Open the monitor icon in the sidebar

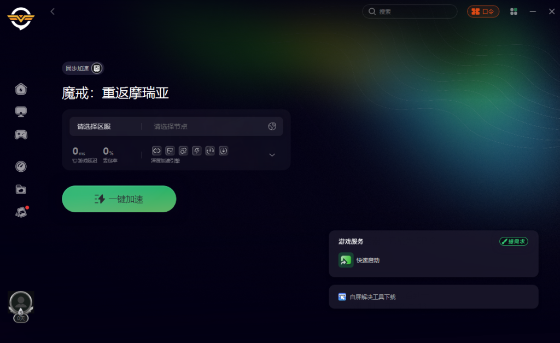click(x=21, y=112)
